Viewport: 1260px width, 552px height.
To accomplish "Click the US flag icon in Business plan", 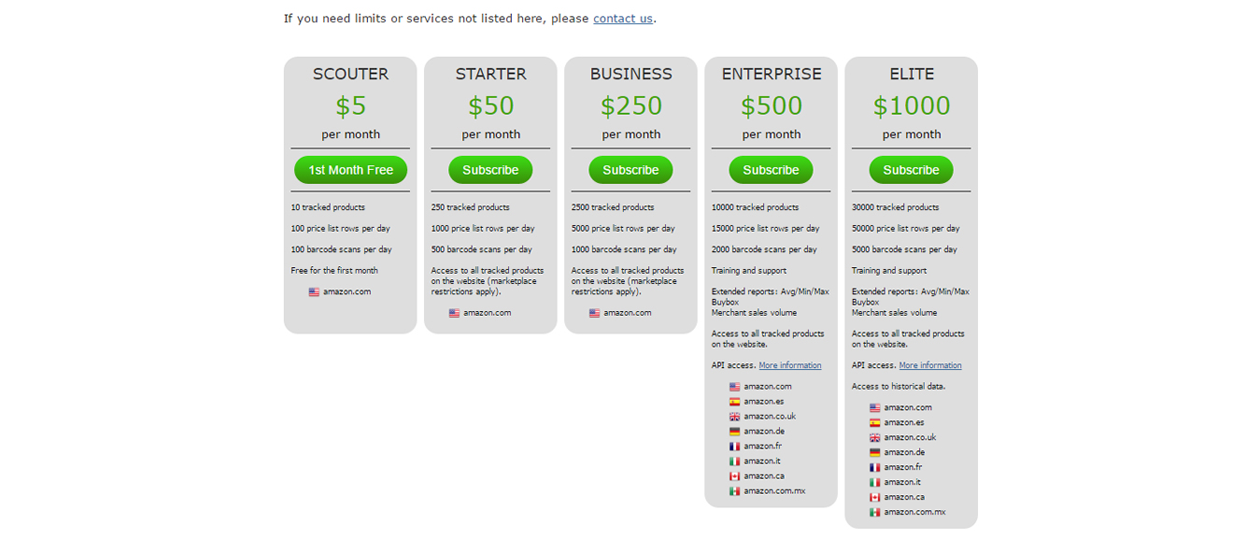I will [x=594, y=314].
